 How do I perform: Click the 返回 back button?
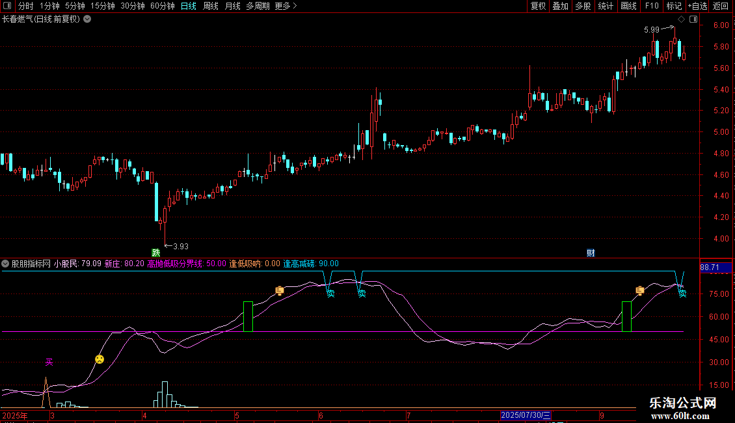pos(721,6)
